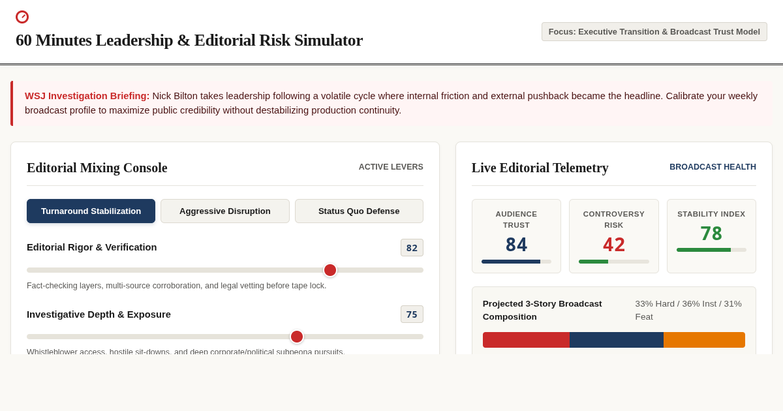
Task: Click the red Hard segment of composition bar
Action: point(526,340)
